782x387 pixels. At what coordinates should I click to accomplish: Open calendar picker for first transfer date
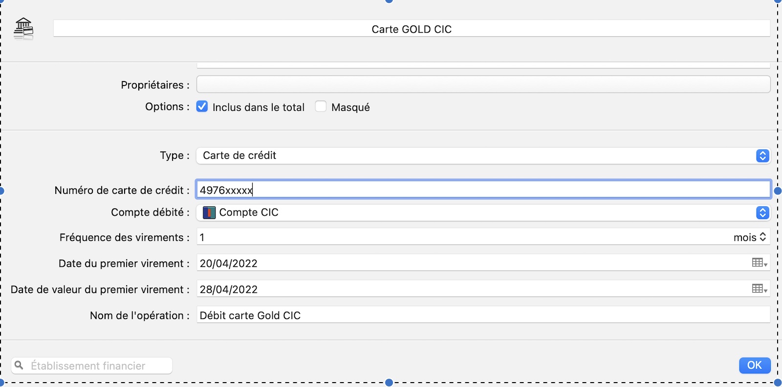click(x=760, y=263)
